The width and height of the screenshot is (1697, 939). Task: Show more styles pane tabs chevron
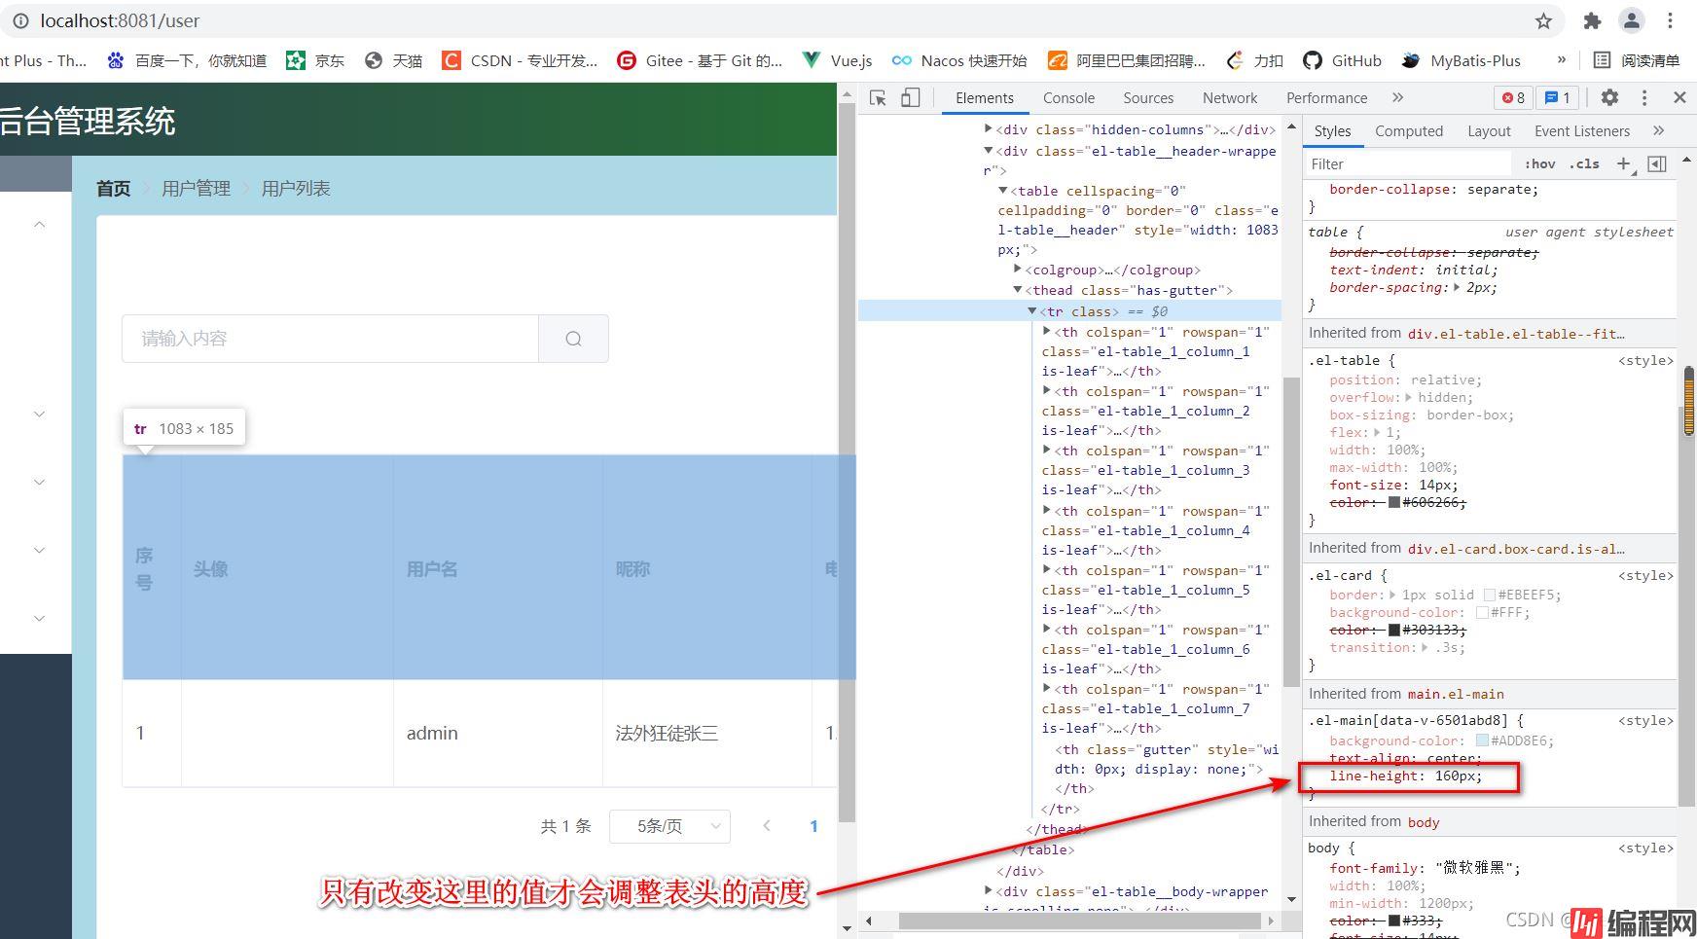pos(1658,131)
